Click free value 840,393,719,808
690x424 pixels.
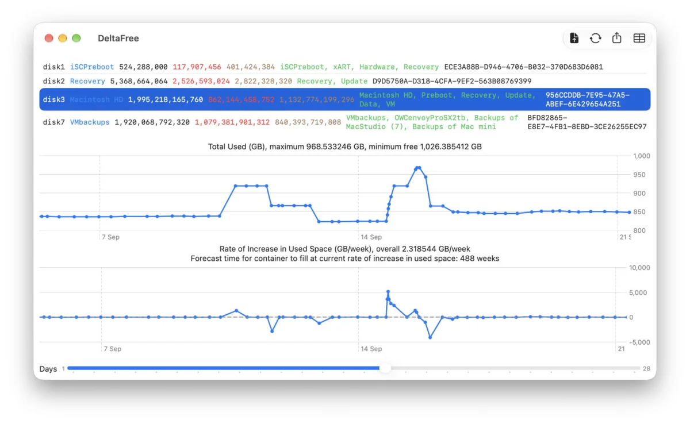308,122
